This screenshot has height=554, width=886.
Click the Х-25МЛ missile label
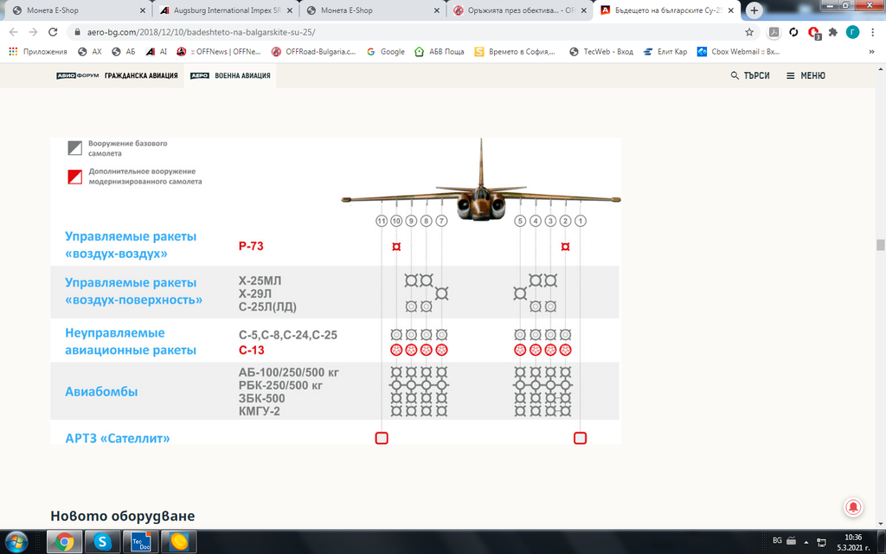260,281
